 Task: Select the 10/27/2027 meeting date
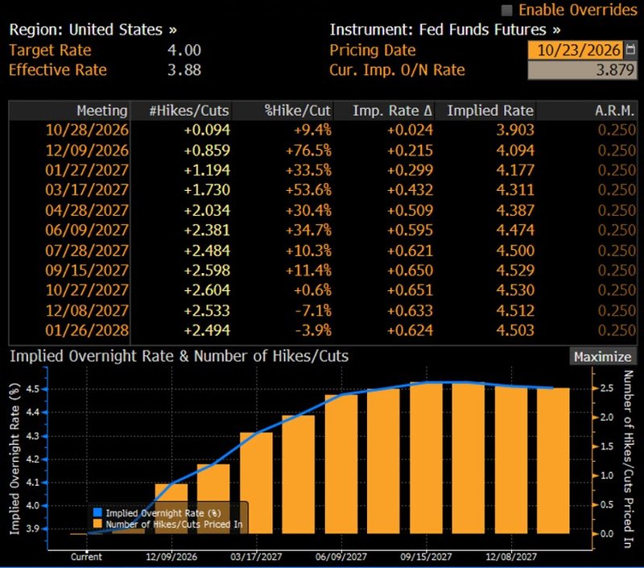(87, 290)
